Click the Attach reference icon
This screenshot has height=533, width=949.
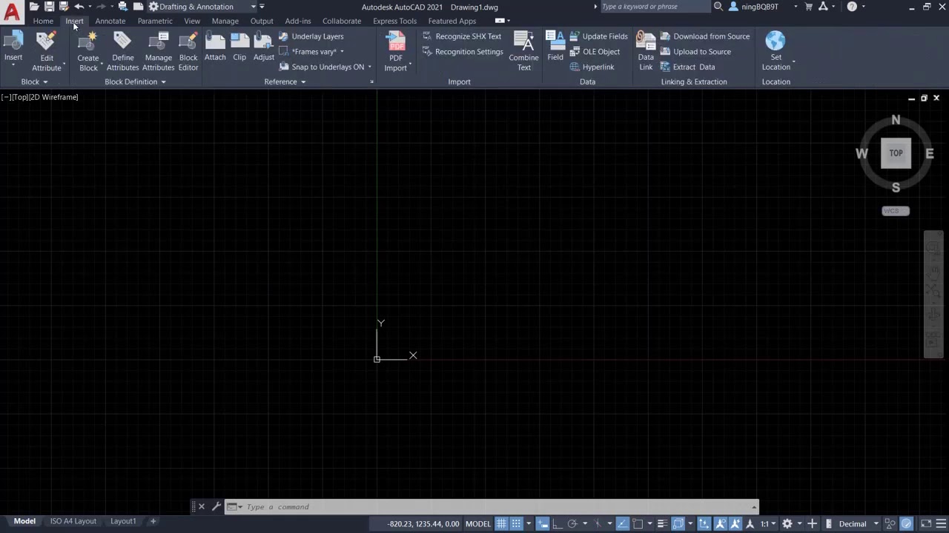(215, 41)
